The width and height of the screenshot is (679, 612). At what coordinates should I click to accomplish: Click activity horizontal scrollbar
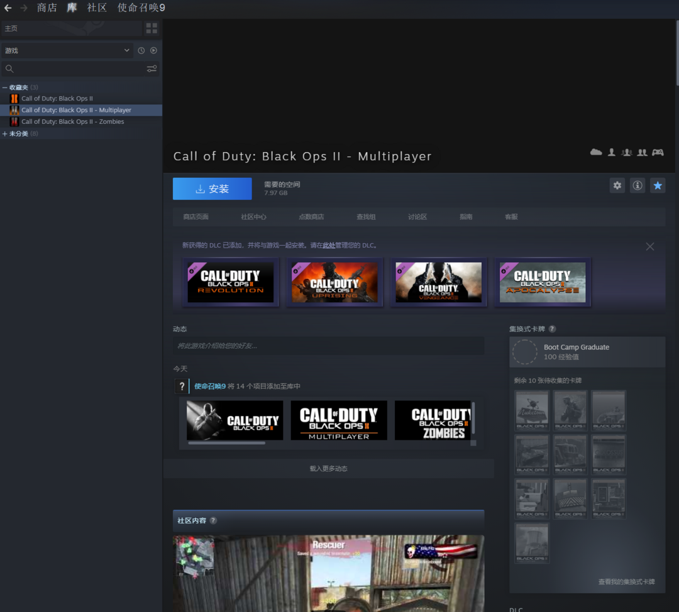tap(226, 443)
